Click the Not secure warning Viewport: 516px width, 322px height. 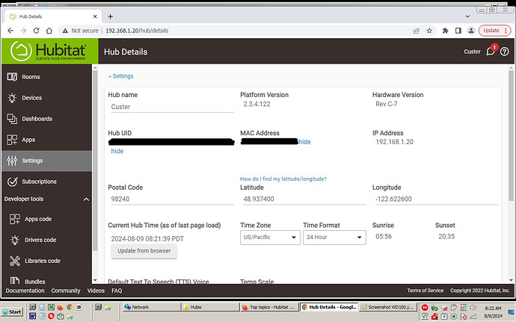tap(81, 31)
